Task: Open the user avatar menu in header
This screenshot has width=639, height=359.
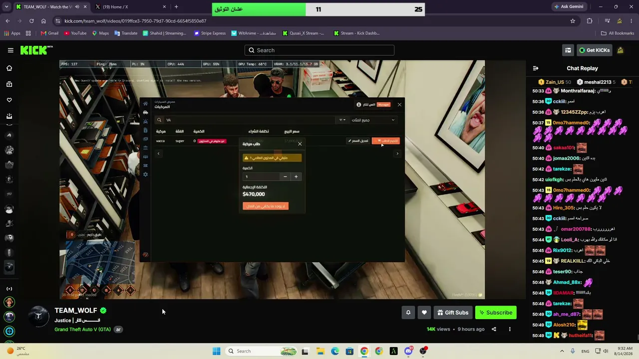Action: click(x=621, y=50)
